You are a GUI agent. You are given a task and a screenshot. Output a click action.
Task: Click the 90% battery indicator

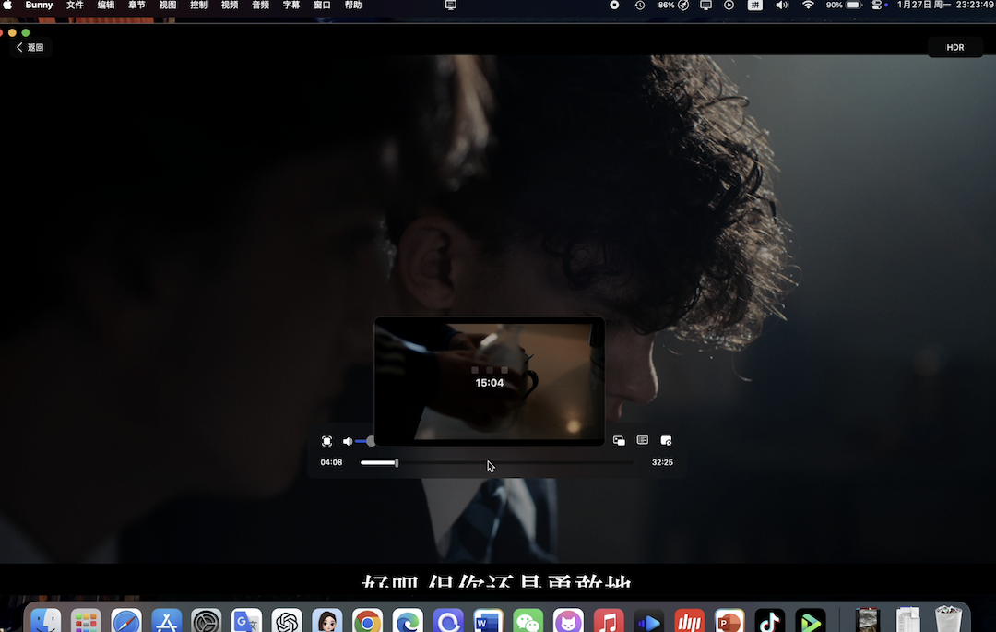click(843, 6)
